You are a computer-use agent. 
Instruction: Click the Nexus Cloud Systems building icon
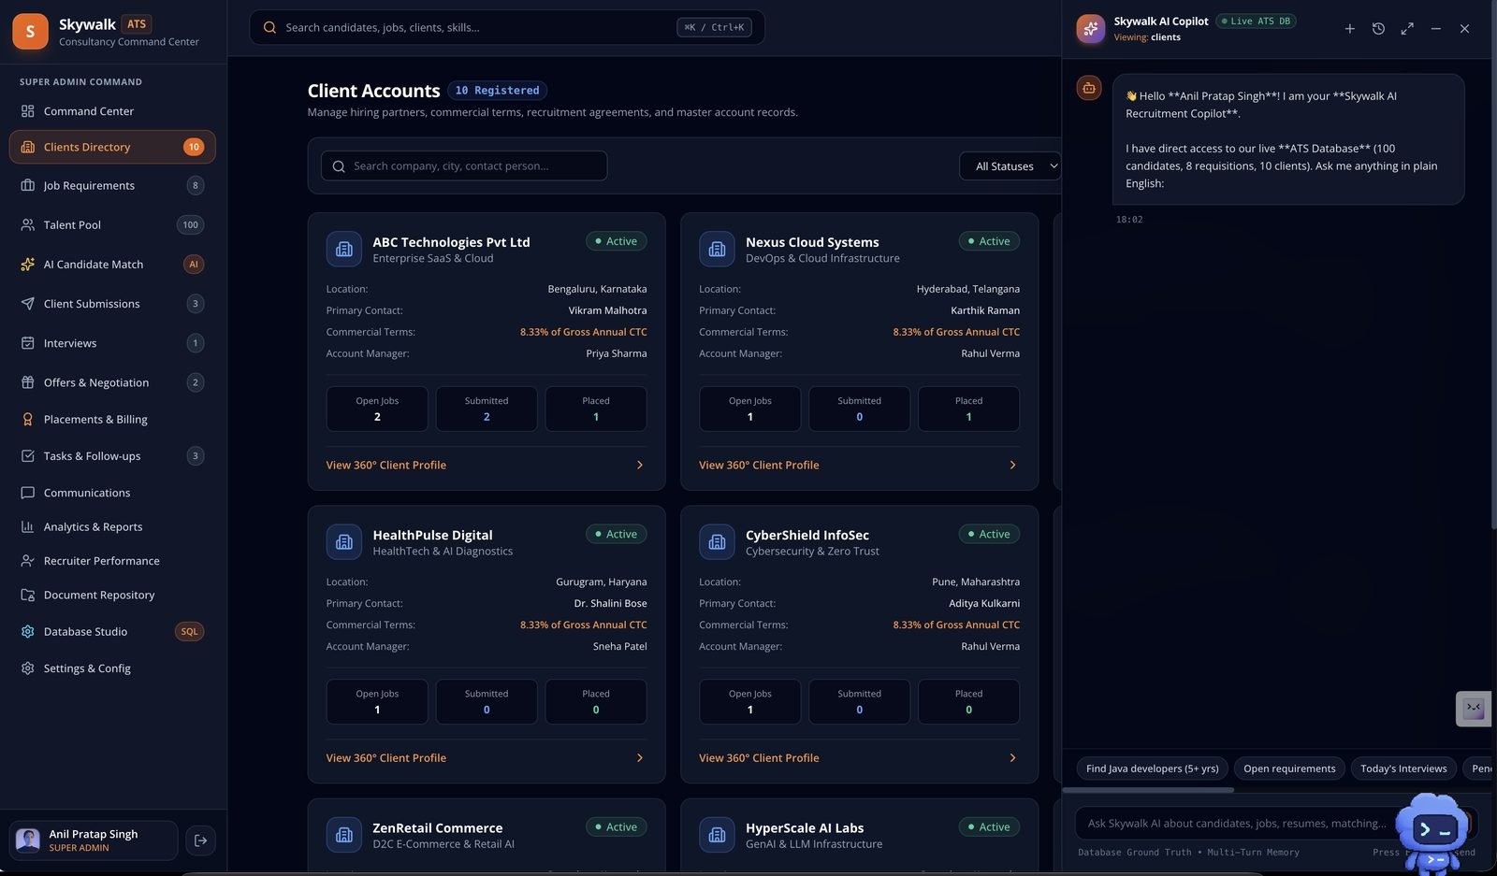[x=717, y=249]
